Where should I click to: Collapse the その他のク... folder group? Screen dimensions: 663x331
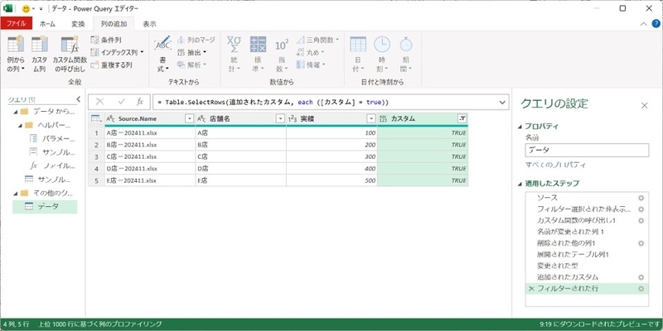point(16,194)
